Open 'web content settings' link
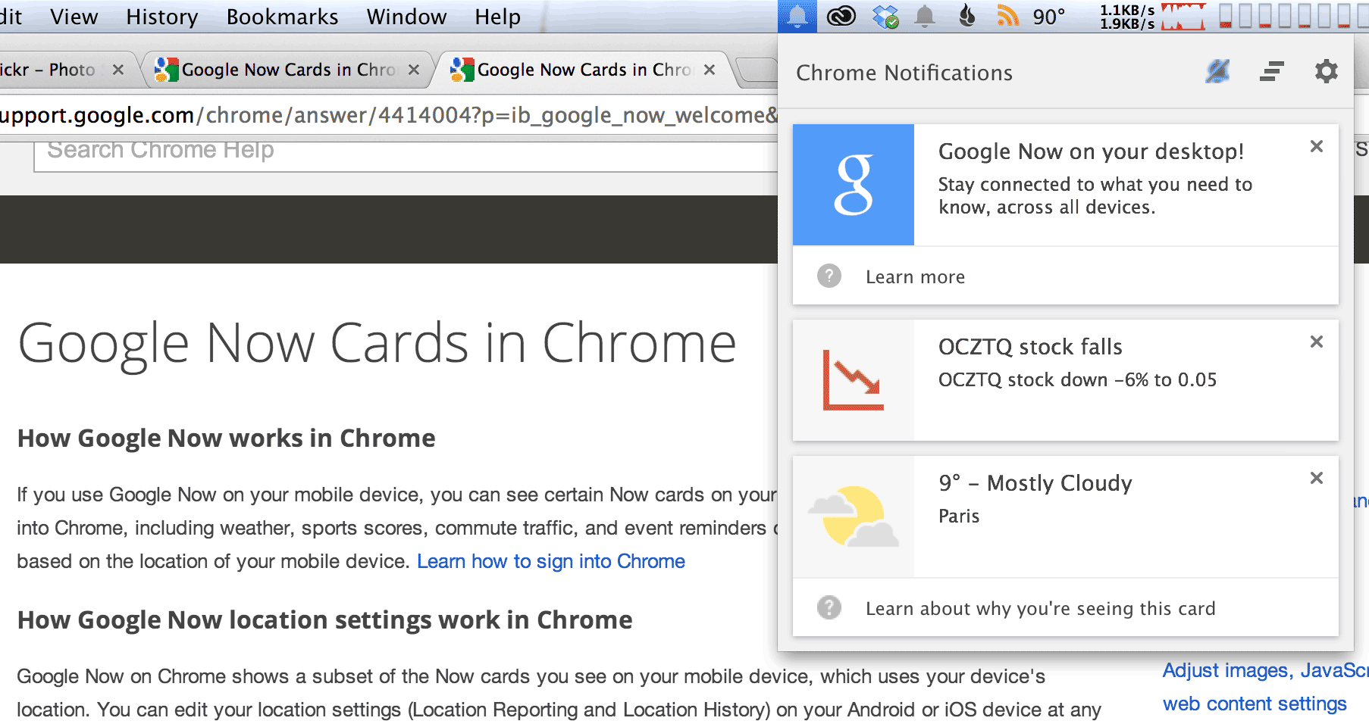The width and height of the screenshot is (1369, 724). tap(1255, 704)
